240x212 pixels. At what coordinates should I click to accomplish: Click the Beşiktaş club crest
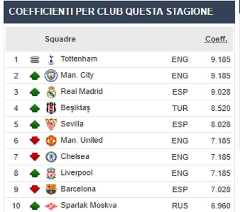point(51,108)
